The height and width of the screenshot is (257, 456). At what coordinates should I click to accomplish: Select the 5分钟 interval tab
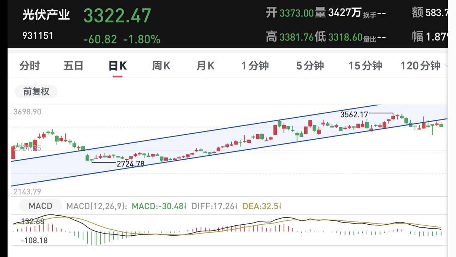click(x=310, y=66)
